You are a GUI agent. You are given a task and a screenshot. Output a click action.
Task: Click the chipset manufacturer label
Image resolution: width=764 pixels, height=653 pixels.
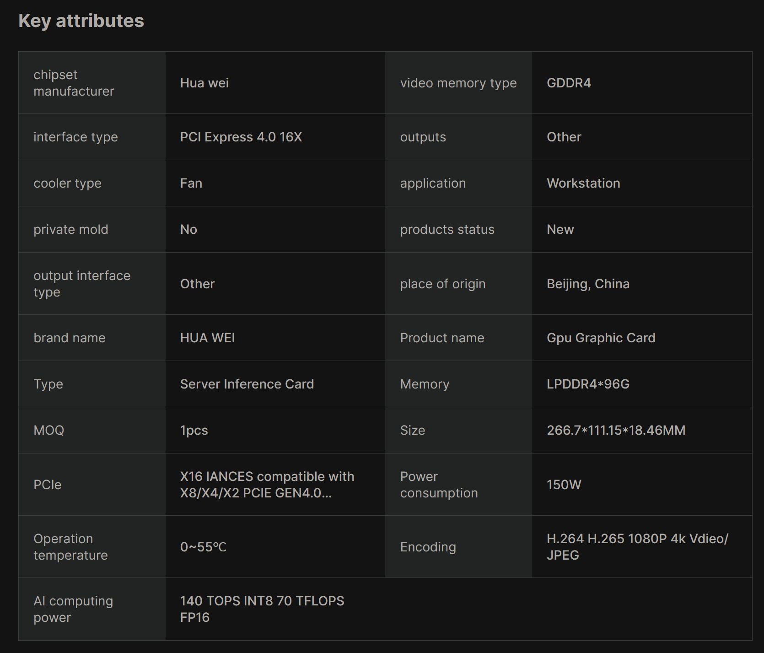(74, 83)
